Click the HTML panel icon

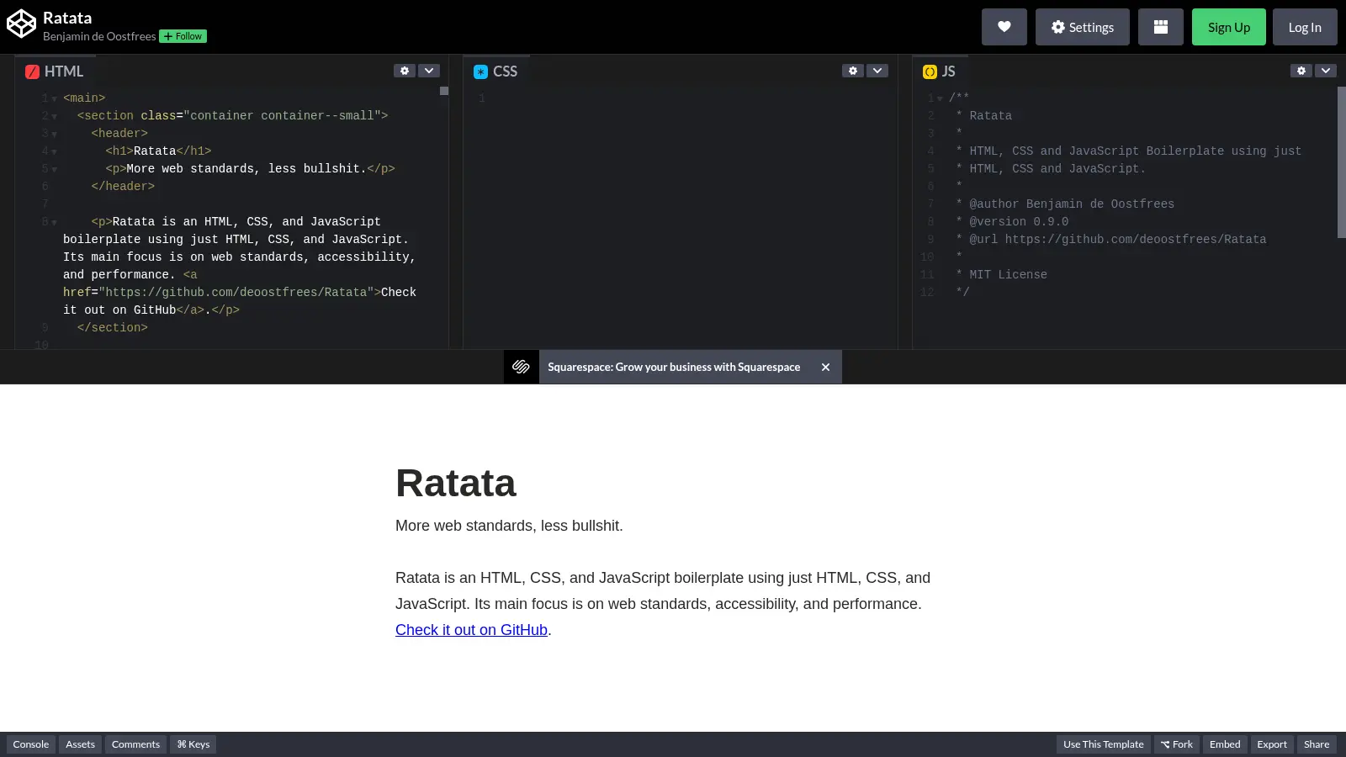[x=32, y=71]
